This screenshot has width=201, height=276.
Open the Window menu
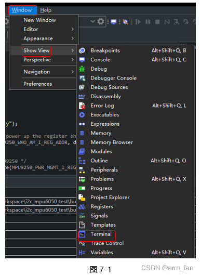point(23,10)
